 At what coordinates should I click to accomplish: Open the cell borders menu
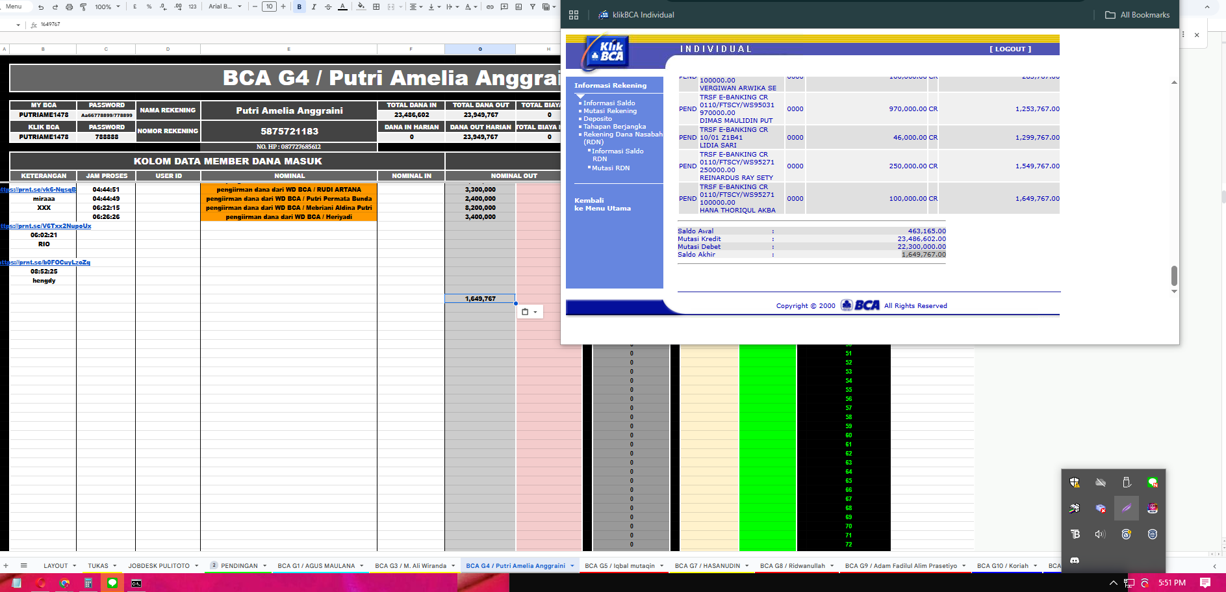tap(376, 6)
